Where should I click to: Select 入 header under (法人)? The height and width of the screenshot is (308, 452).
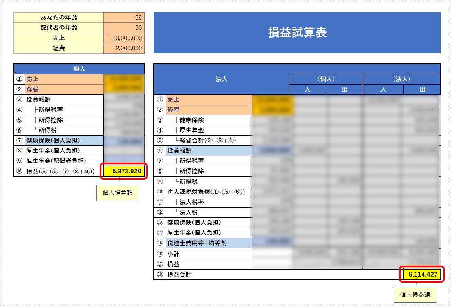point(383,89)
